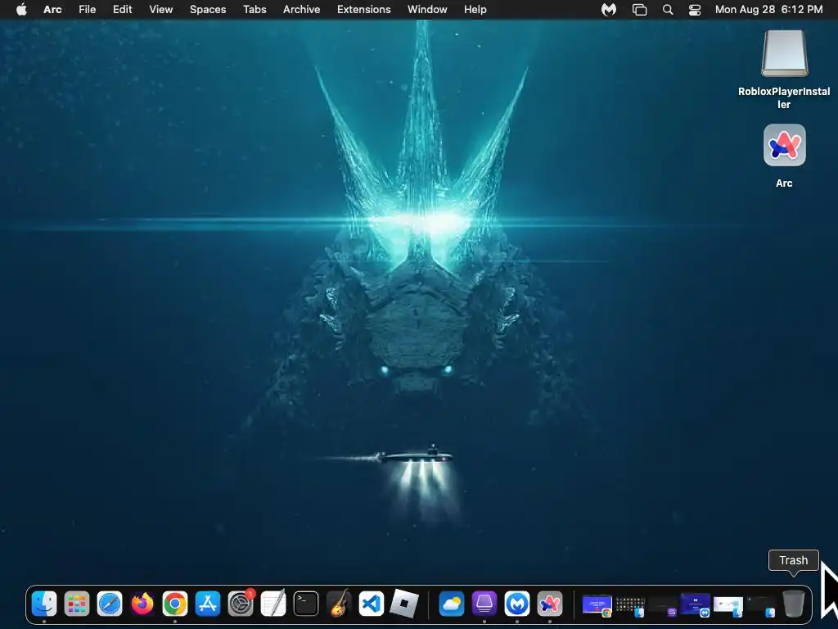This screenshot has width=838, height=629.
Task: Open the Extensions menu
Action: [364, 9]
